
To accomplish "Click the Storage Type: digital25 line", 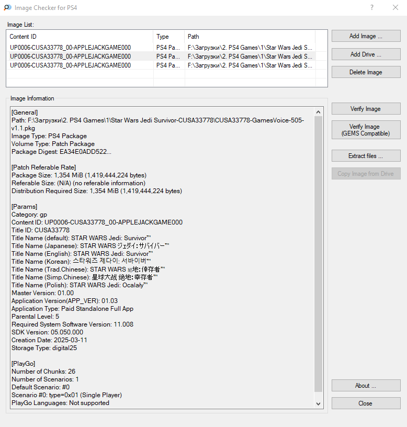I will (44, 348).
